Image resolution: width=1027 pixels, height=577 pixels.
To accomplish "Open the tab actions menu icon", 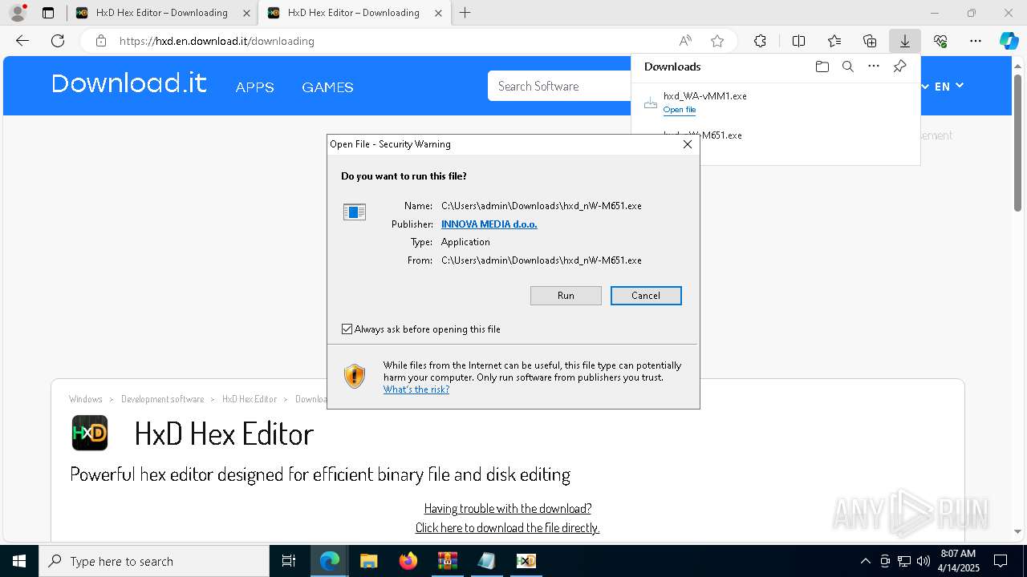I will click(48, 13).
